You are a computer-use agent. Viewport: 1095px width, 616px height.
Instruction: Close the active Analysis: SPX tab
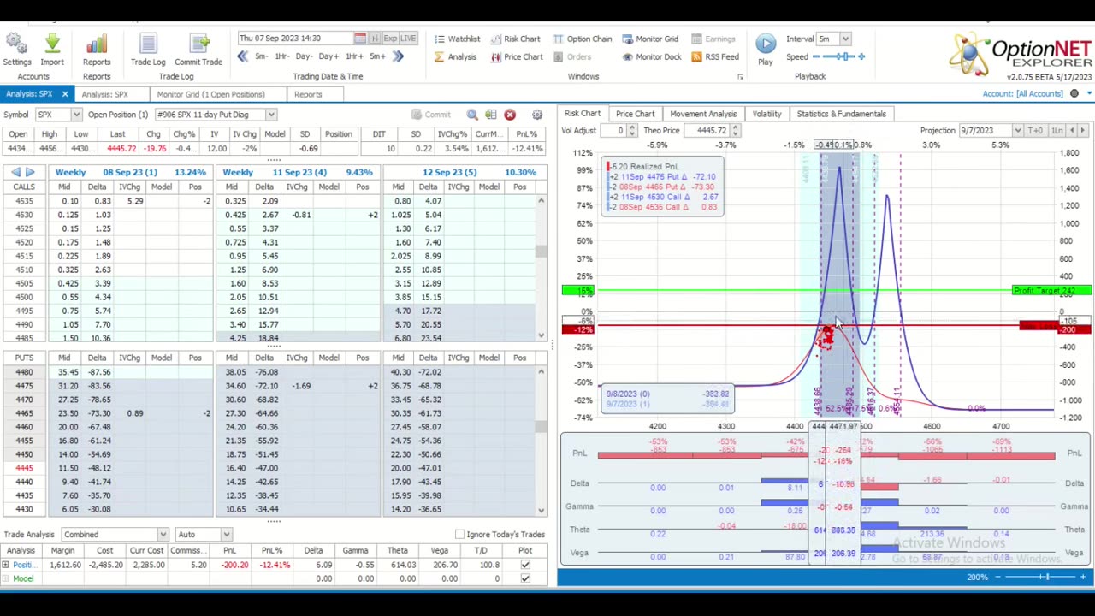(x=64, y=94)
